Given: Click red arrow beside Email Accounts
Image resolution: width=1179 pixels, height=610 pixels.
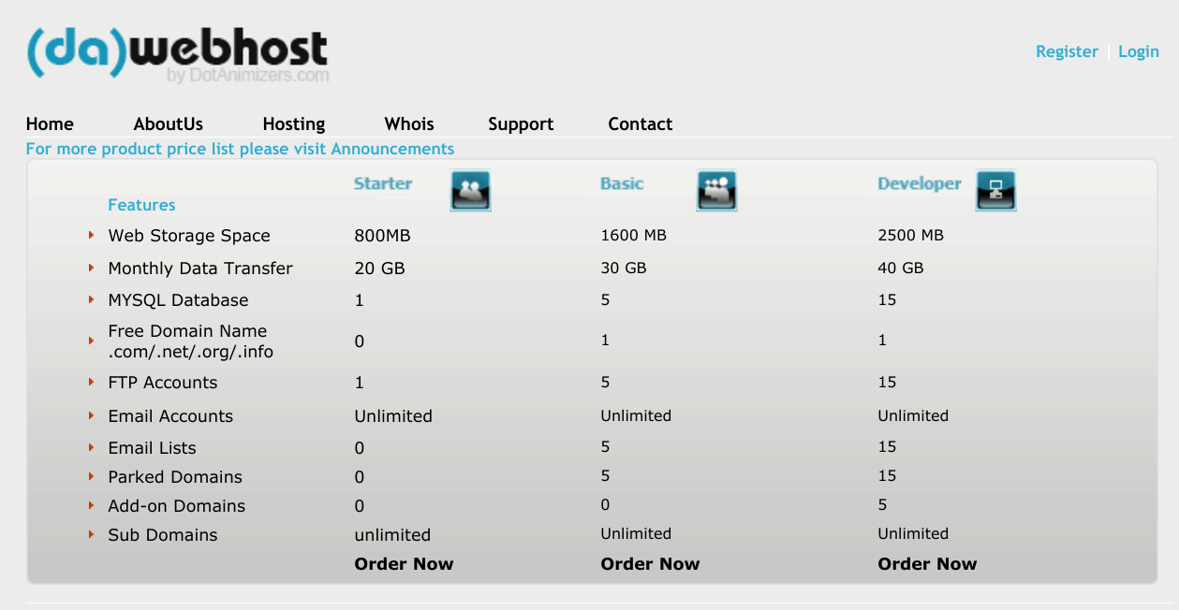Looking at the screenshot, I should 92,415.
